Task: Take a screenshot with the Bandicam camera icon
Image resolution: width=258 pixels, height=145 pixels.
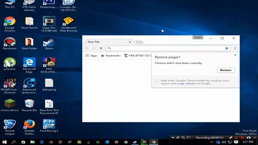Action: [x=249, y=138]
